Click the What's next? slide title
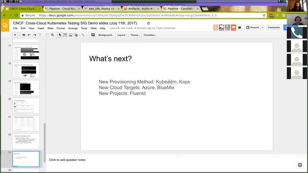 110,59
